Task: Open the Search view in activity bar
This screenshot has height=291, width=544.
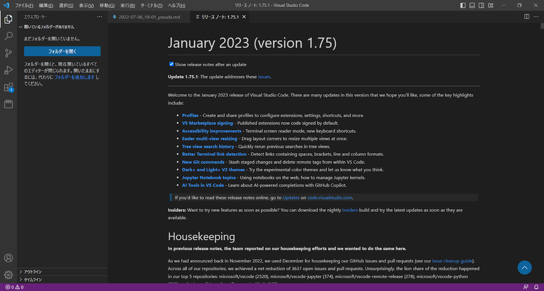Action: [x=8, y=36]
